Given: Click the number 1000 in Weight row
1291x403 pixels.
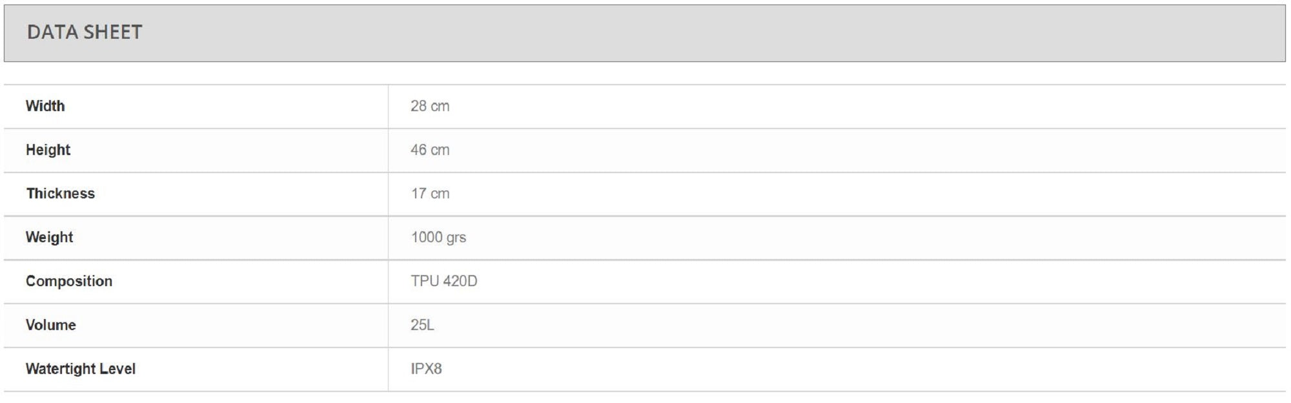Looking at the screenshot, I should click(427, 238).
